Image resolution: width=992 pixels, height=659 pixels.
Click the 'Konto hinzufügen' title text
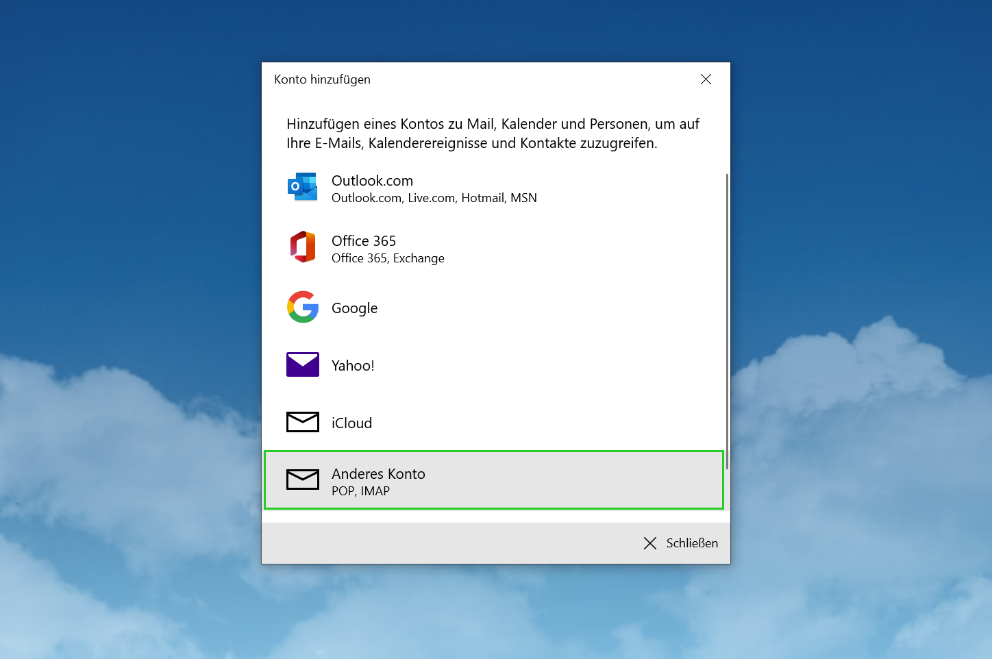tap(322, 79)
